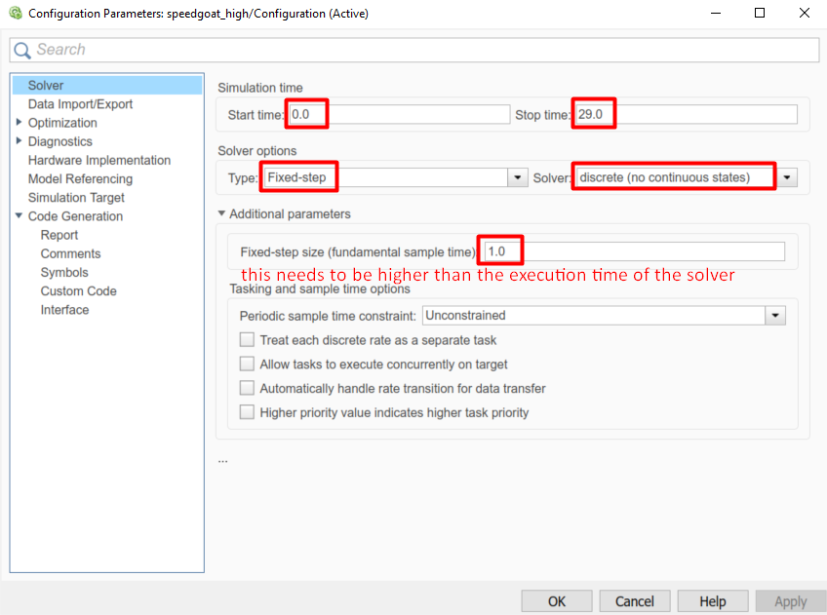
Task: Collapse the Additional parameters section
Action: pyautogui.click(x=221, y=213)
